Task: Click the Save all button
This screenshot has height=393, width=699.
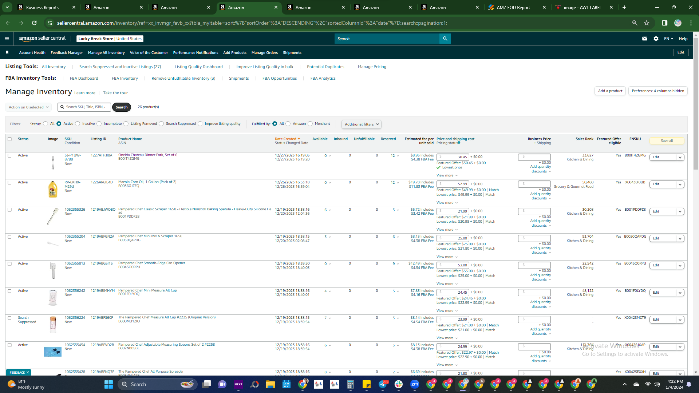Action: pos(667,141)
